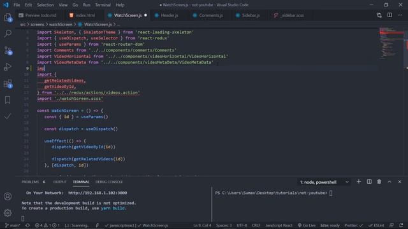Open the Explorer view in activity bar

pos(8,17)
